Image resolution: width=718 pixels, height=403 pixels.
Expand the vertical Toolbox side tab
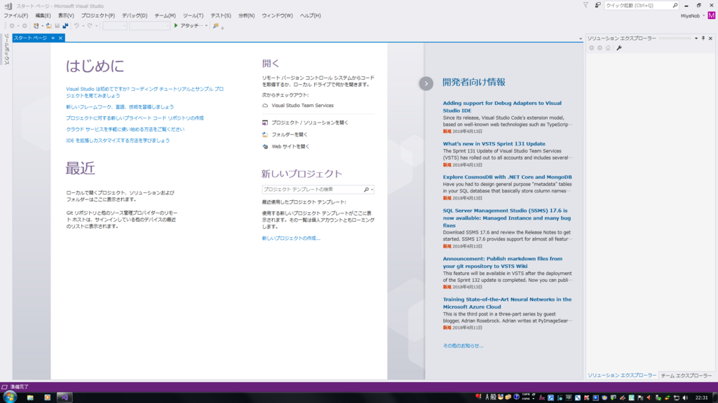[6, 50]
